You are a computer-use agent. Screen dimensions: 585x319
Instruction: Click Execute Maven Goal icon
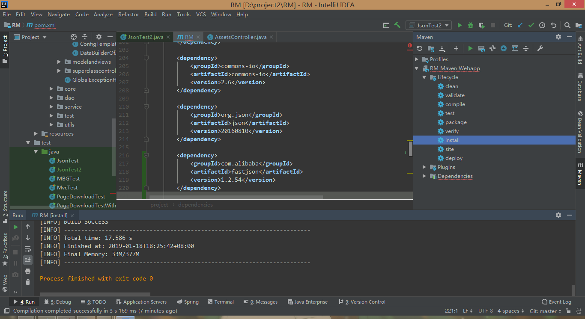pos(481,48)
